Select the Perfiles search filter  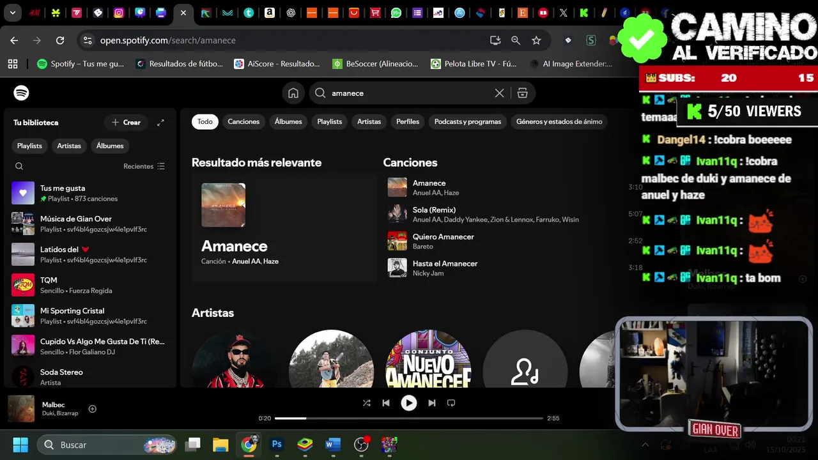click(408, 121)
